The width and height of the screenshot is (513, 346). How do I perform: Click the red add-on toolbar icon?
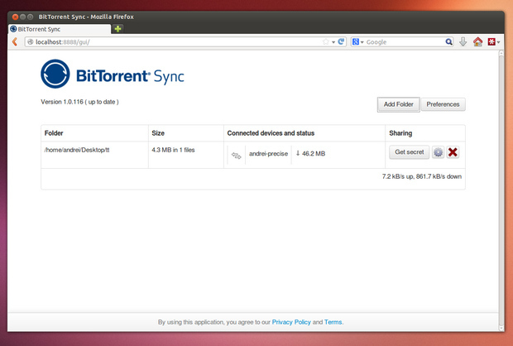pyautogui.click(x=491, y=42)
